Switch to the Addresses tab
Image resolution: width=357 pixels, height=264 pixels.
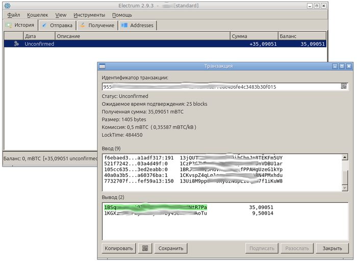pos(138,25)
